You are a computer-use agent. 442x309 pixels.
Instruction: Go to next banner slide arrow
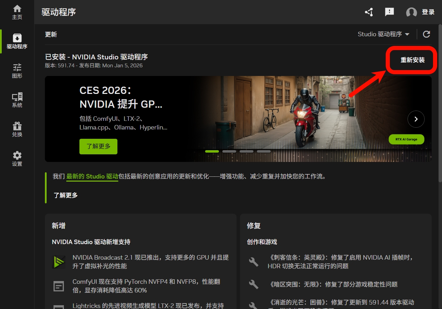click(416, 119)
